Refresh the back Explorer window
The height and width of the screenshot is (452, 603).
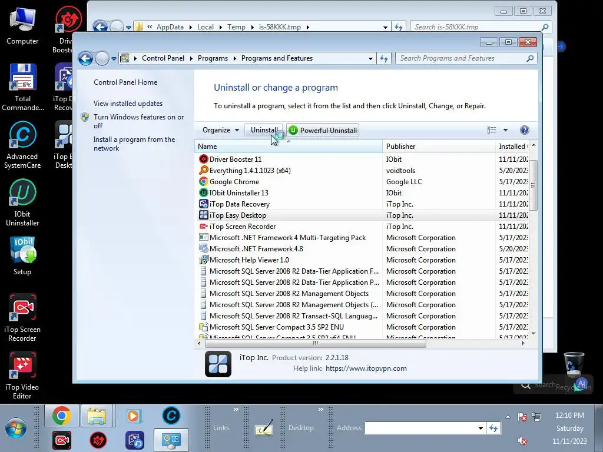point(399,27)
